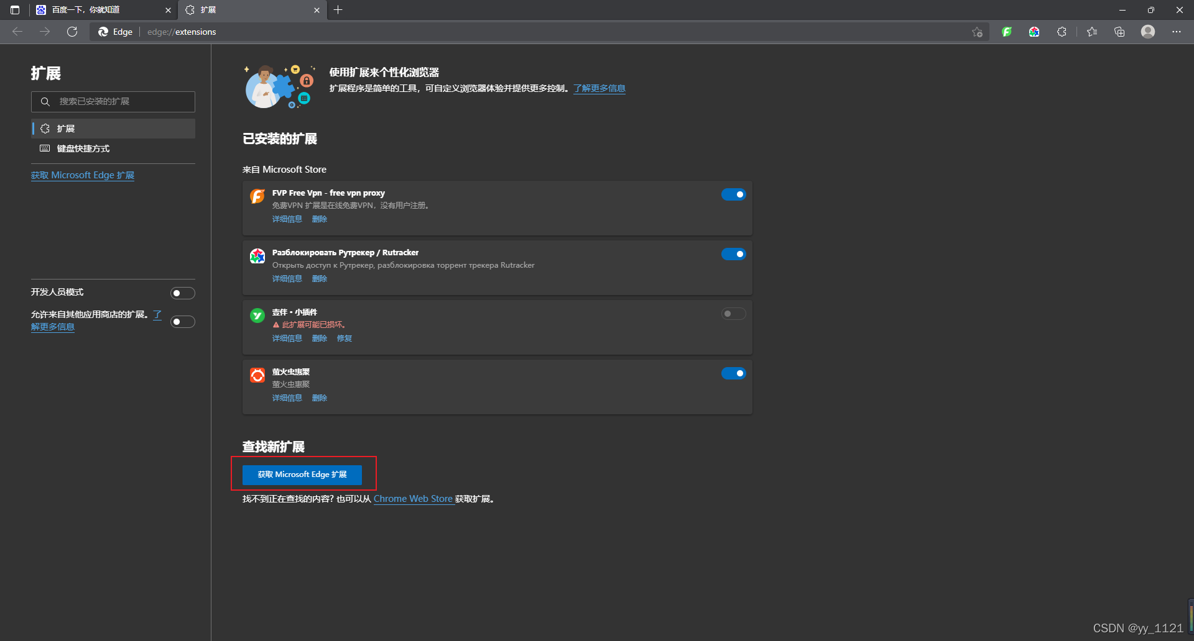Select 扩展 in the sidebar
This screenshot has height=641, width=1194.
coord(113,129)
